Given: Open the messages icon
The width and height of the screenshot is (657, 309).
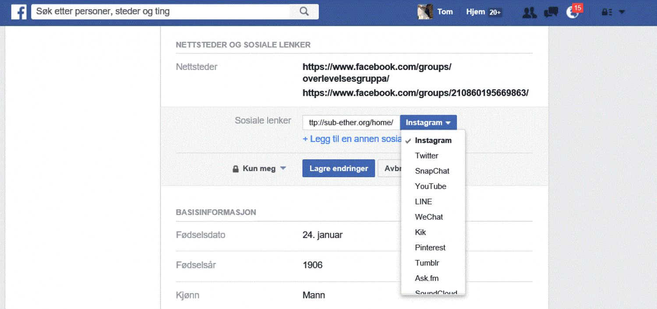Looking at the screenshot, I should point(551,12).
